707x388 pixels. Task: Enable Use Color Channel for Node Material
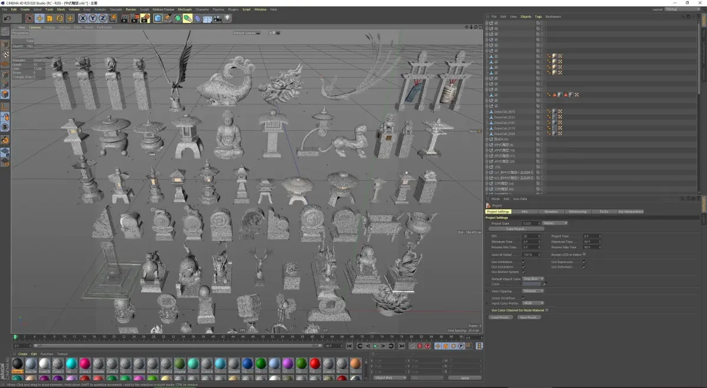click(547, 310)
